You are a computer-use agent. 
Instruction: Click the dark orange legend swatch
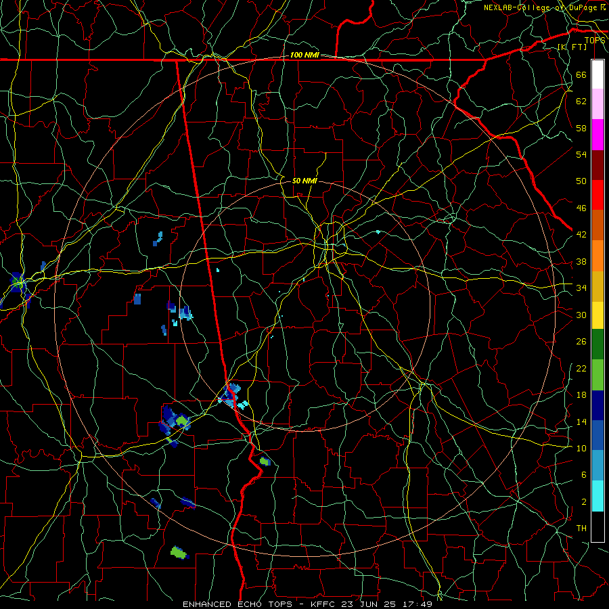[597, 225]
